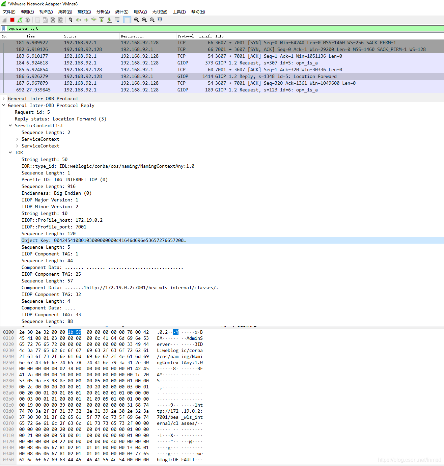
Task: Open the 跳转(G) menu
Action: coord(65,12)
